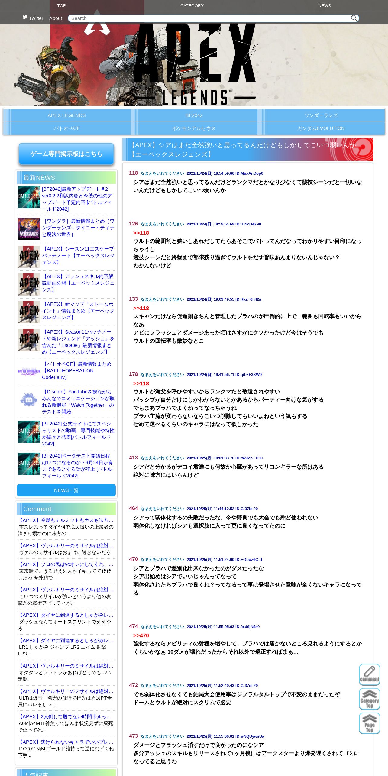Open Discord Watch Together article thumbnail
Screen dimensions: 388x776
click(29, 400)
